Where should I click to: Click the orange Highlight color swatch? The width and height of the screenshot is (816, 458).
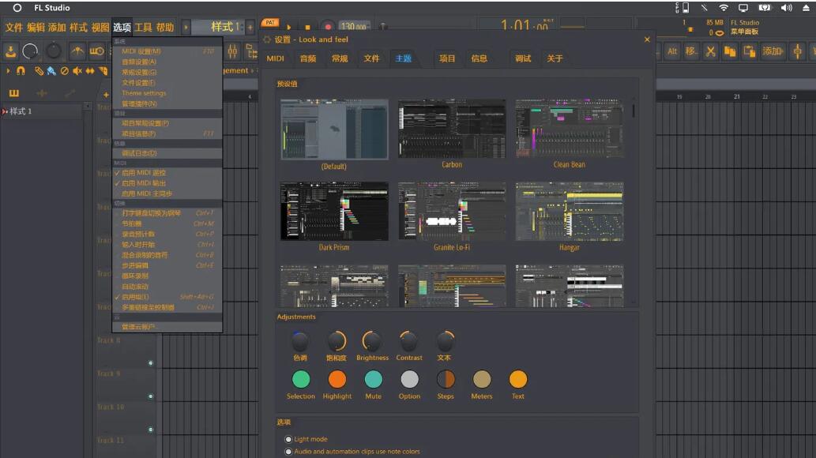tap(337, 379)
